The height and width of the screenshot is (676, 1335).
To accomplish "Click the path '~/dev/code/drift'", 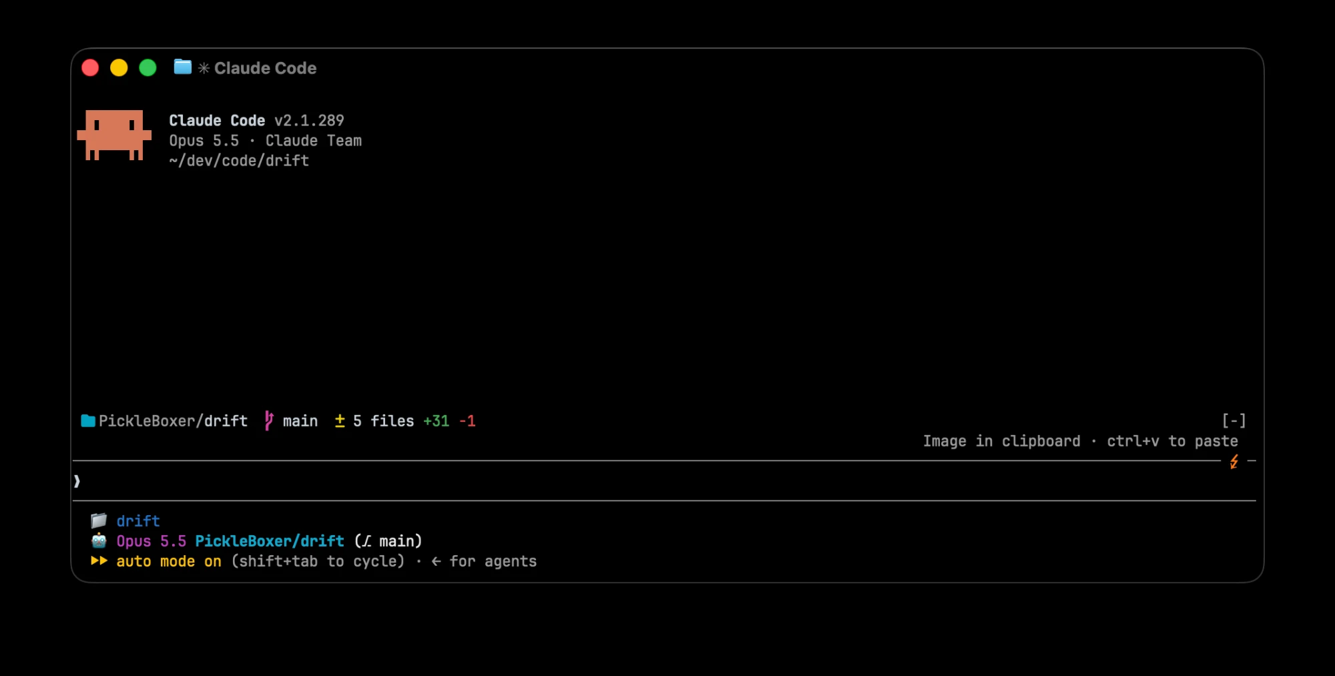I will 239,161.
